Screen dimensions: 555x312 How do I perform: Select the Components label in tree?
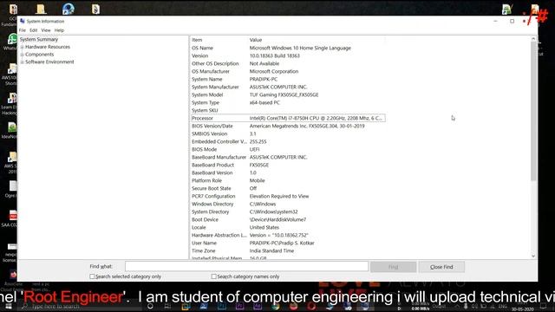pyautogui.click(x=40, y=54)
